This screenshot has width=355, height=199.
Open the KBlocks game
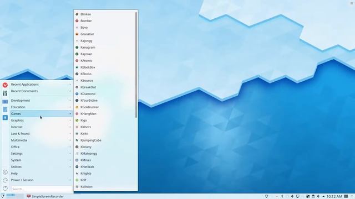point(105,74)
